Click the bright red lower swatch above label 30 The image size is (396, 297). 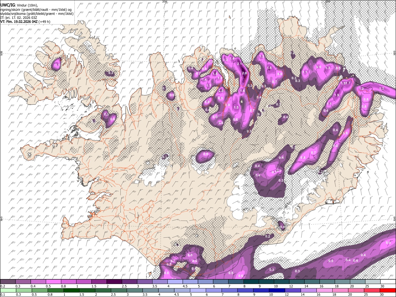point(388,291)
